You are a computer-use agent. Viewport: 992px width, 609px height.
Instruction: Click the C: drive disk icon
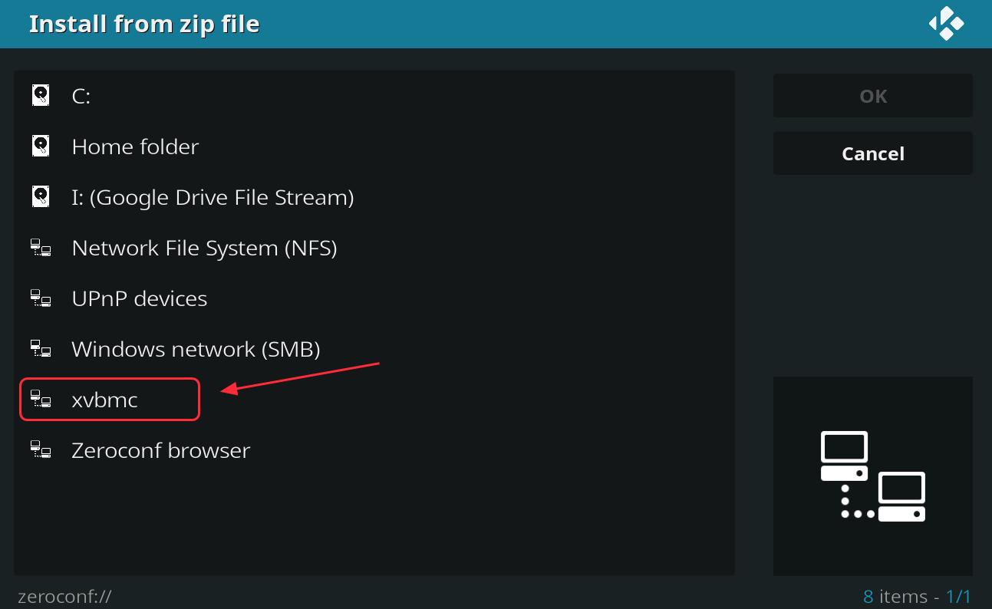[x=41, y=95]
